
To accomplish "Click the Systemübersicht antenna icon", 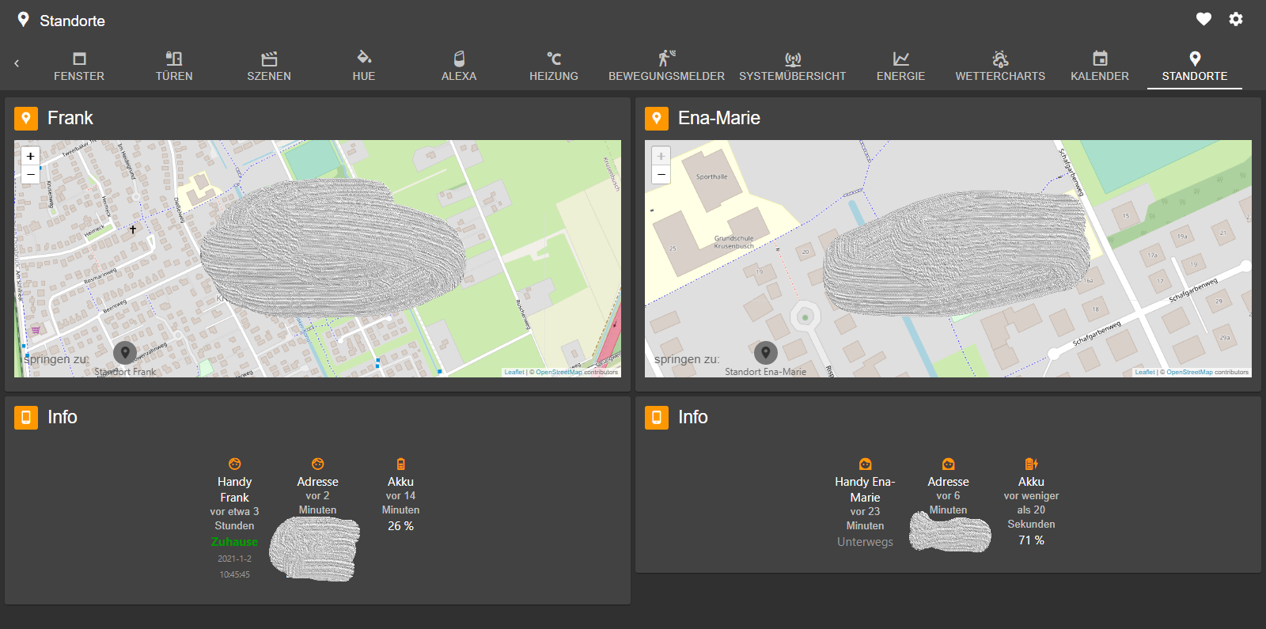I will (793, 59).
